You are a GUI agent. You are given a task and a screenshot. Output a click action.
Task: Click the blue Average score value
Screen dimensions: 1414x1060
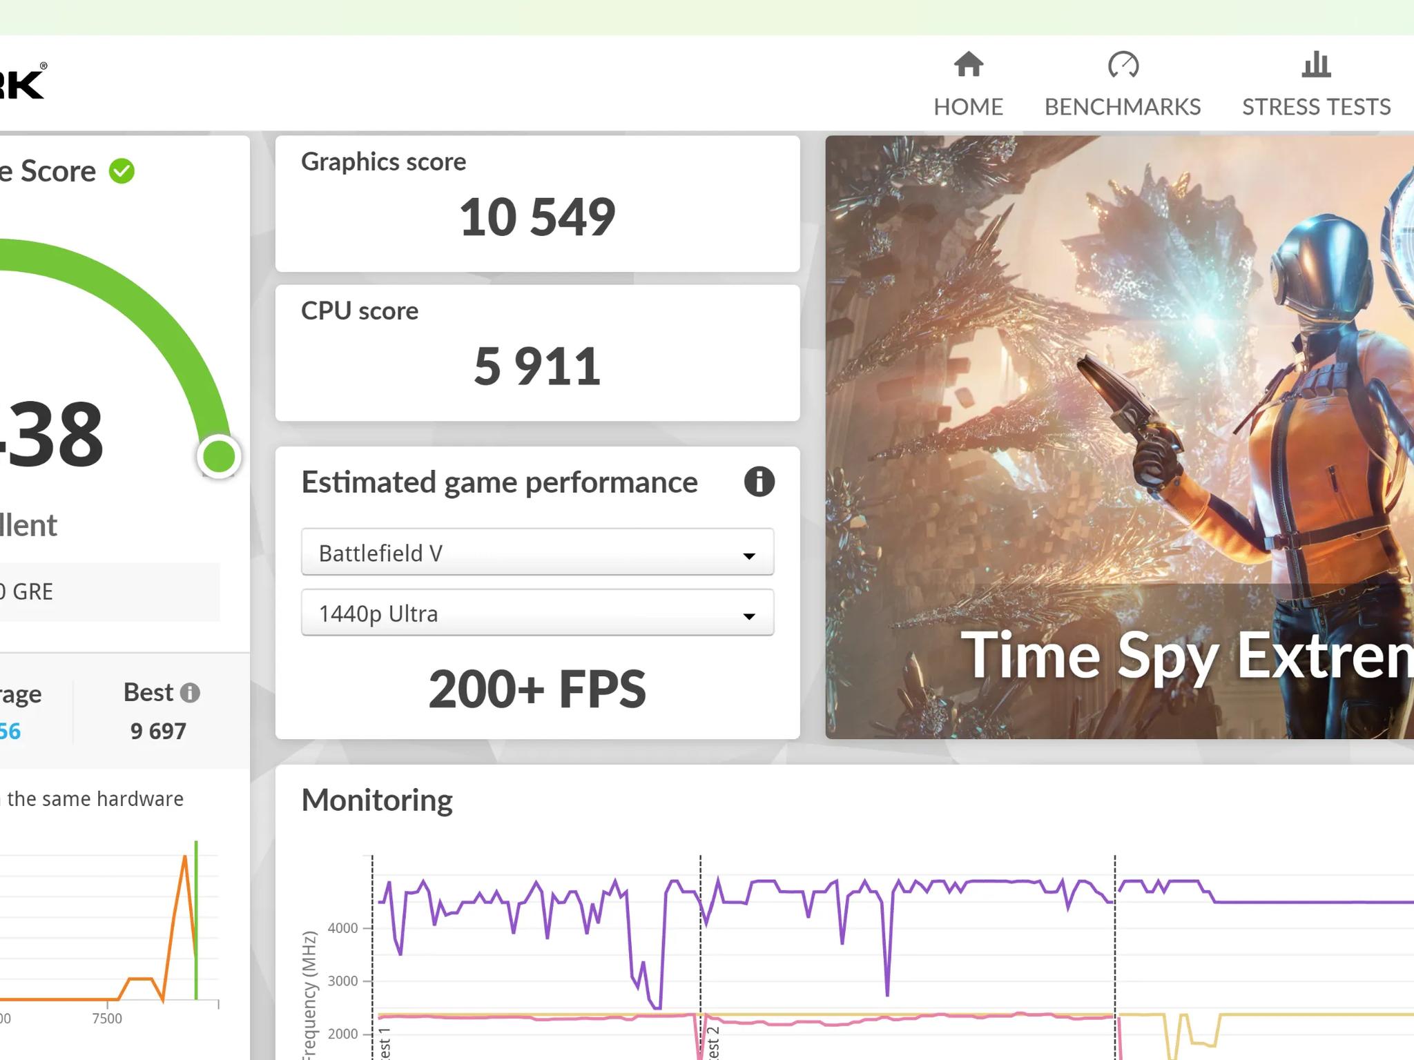pos(10,732)
